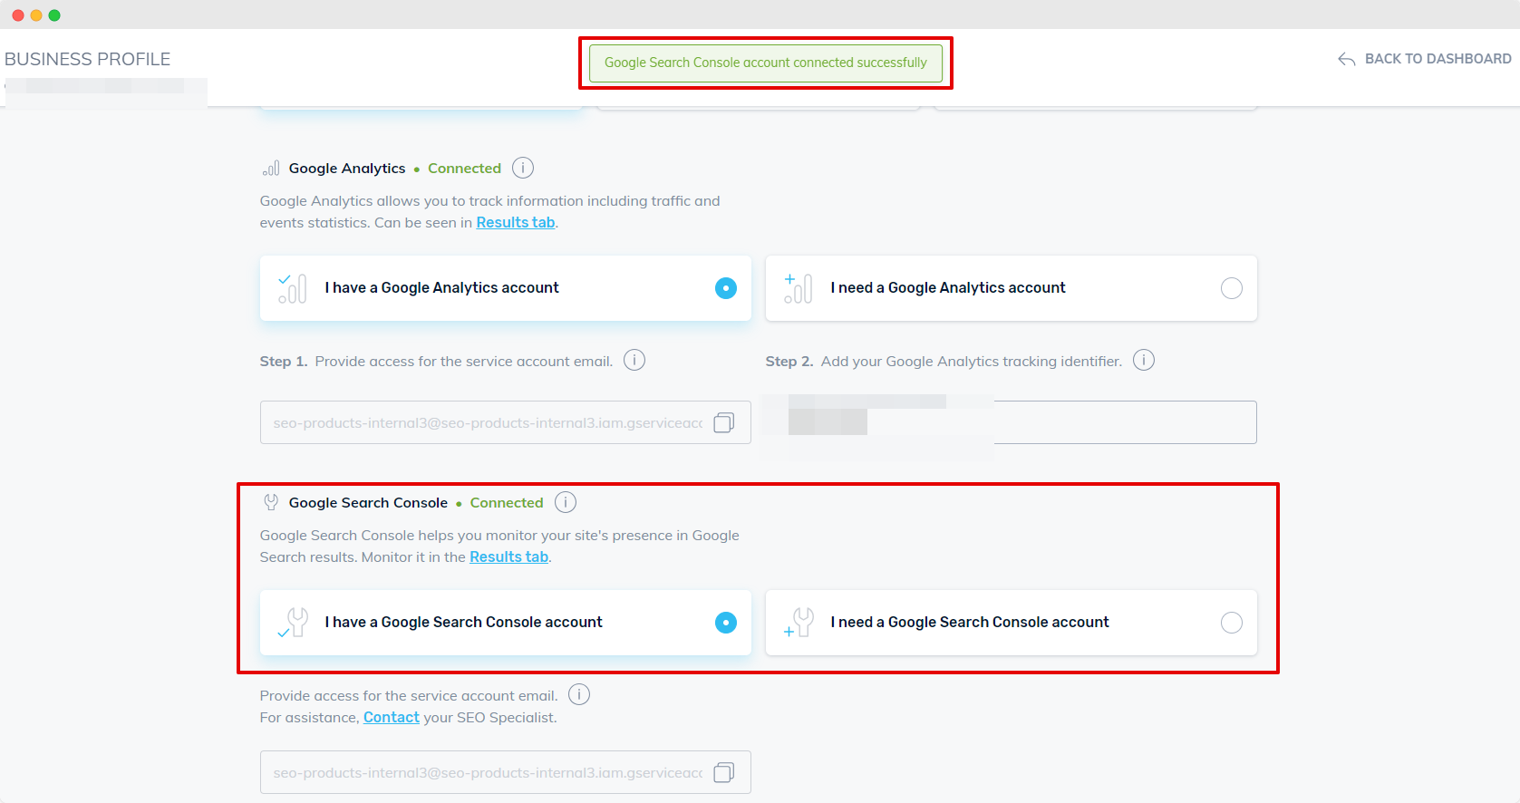This screenshot has width=1520, height=803.
Task: Copy the Search Console service account email
Action: (x=724, y=772)
